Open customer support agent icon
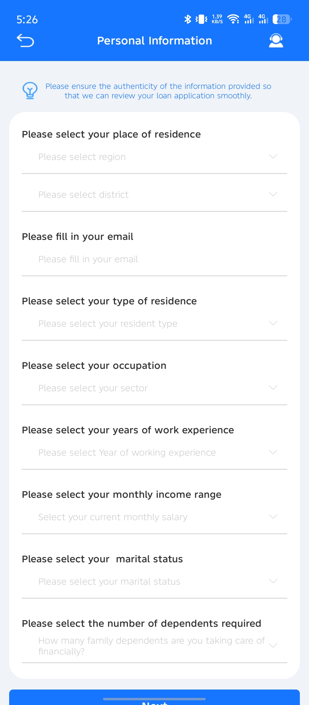 [276, 40]
